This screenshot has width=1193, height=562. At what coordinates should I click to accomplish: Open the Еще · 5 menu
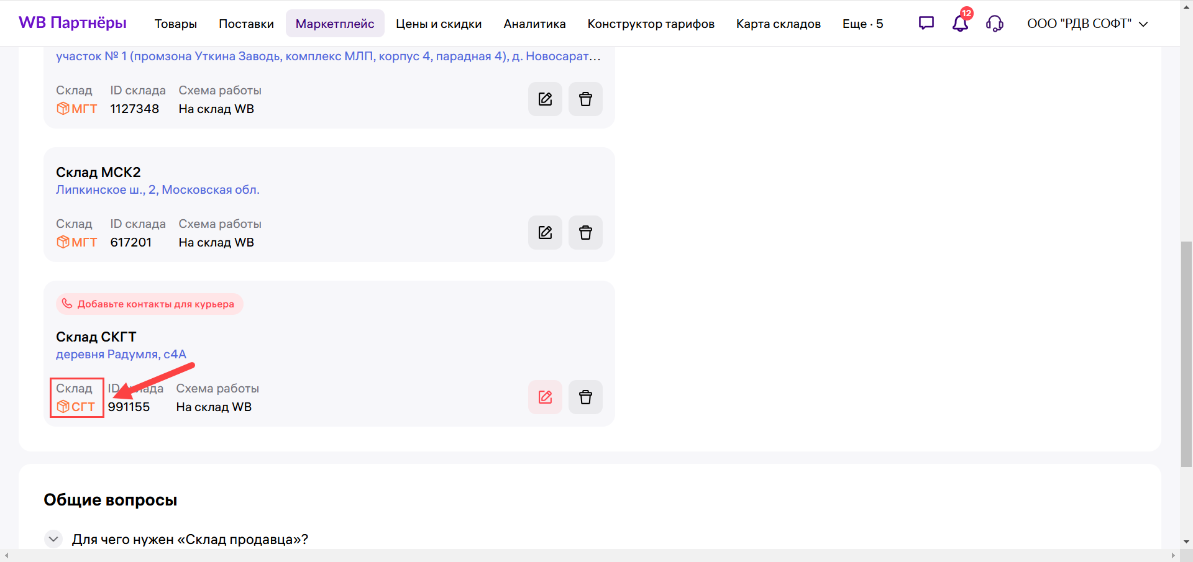pos(862,24)
